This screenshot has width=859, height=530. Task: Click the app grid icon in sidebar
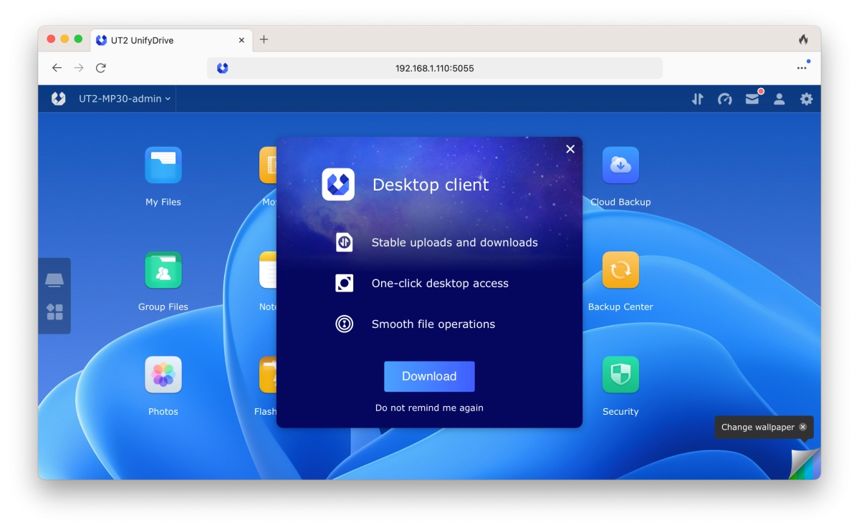coord(54,312)
